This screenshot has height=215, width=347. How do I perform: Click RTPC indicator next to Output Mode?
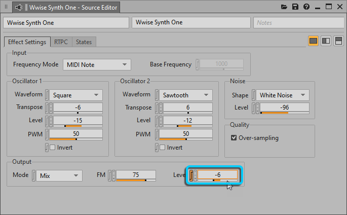(33, 175)
